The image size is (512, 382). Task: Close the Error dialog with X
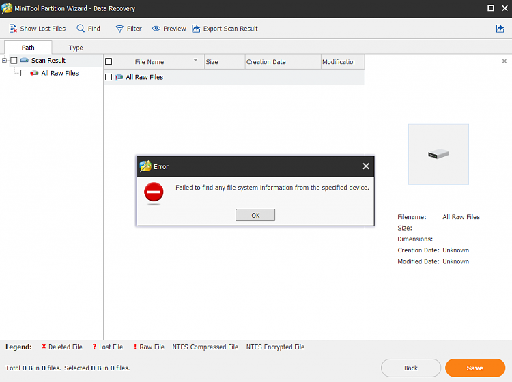pyautogui.click(x=366, y=166)
